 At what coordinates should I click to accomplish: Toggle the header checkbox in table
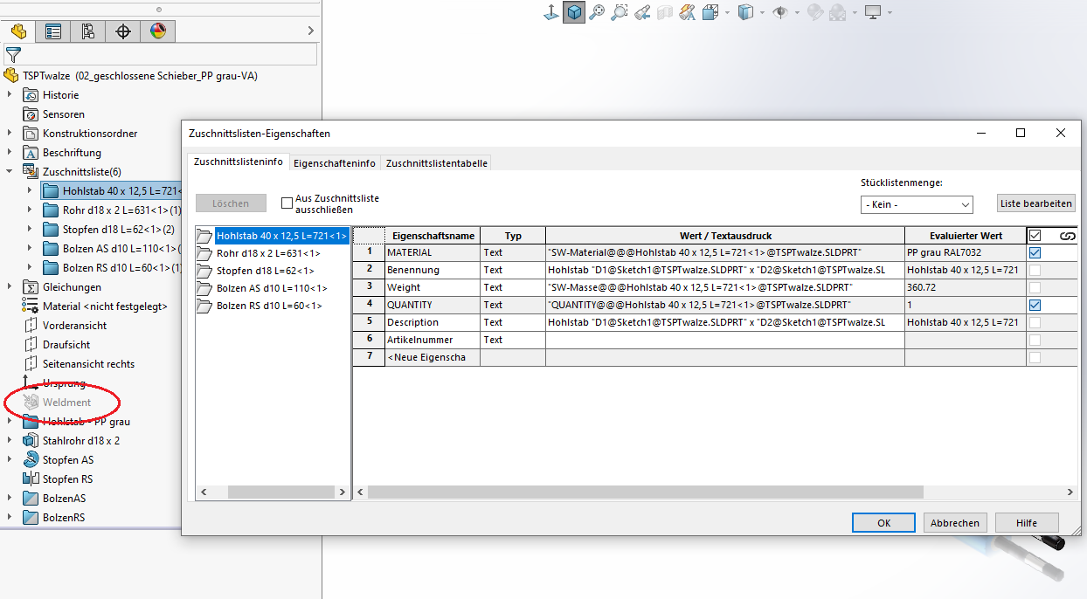[1035, 236]
